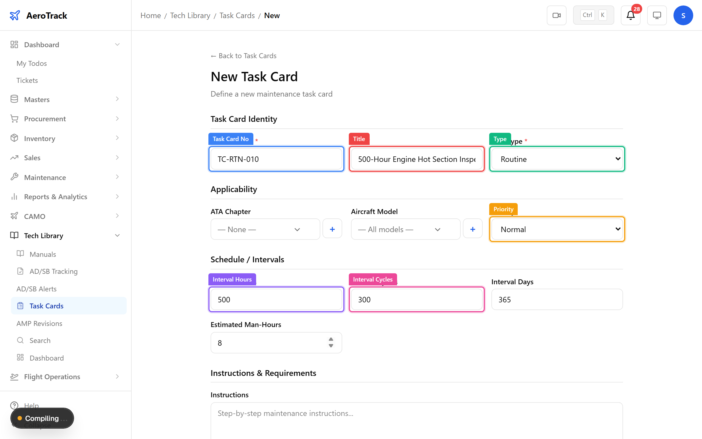Open notifications via the bell icon
Image resolution: width=702 pixels, height=439 pixels.
[x=630, y=15]
